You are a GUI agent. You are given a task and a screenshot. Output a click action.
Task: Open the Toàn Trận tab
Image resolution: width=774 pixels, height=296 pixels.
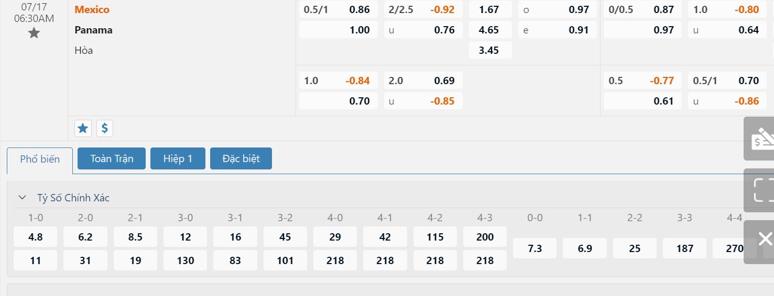pos(112,158)
